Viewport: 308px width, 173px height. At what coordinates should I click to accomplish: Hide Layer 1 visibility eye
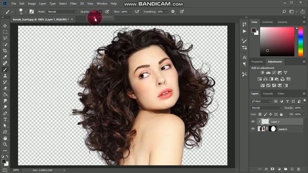pos(253,122)
